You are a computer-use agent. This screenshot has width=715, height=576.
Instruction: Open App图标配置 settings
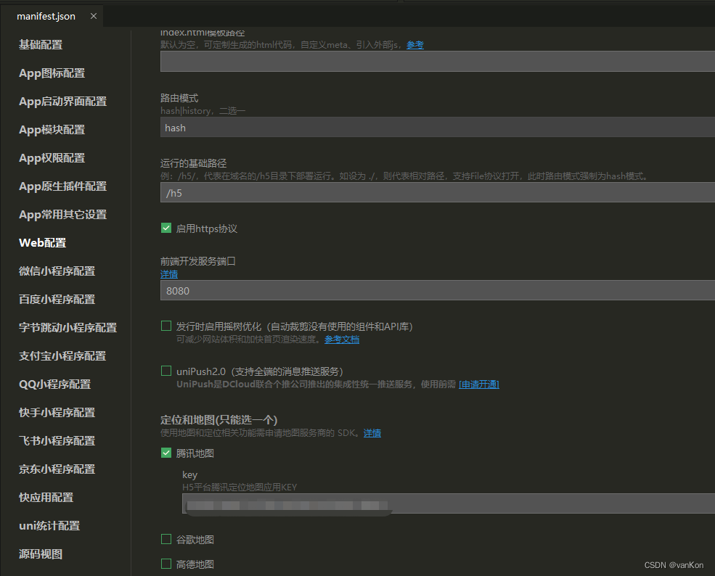tap(51, 73)
